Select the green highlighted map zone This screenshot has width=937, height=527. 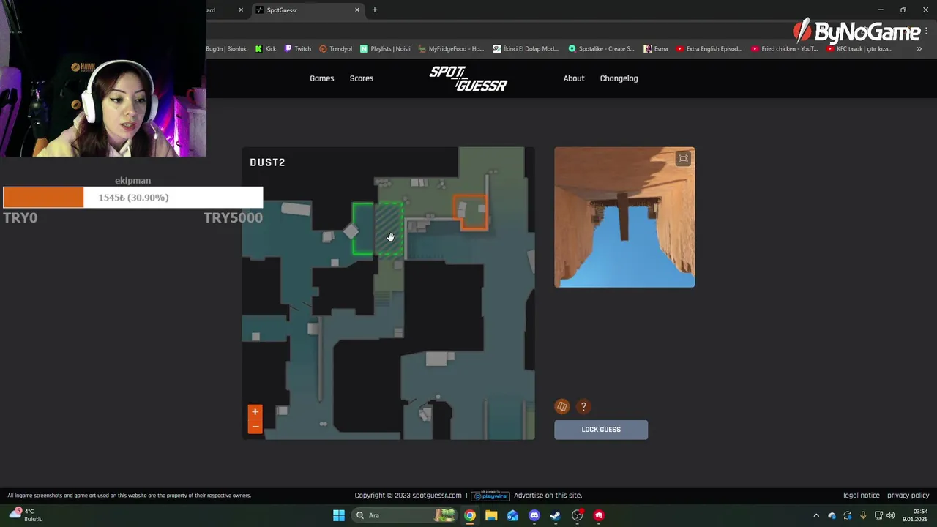pos(378,230)
